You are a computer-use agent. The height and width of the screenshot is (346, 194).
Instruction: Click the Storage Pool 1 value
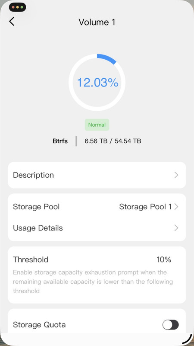click(145, 207)
